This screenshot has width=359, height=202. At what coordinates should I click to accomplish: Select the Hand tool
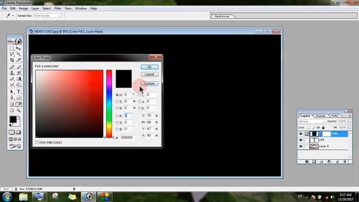click(x=12, y=111)
